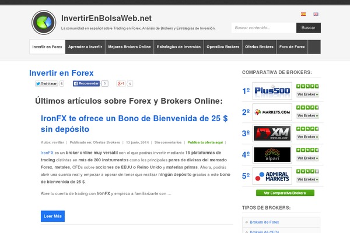Click star rating beside XM
The height and width of the screenshot is (233, 350).
point(307,129)
